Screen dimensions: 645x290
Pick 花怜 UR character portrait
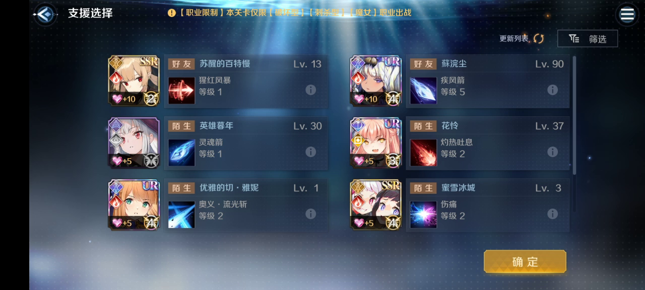pos(376,143)
